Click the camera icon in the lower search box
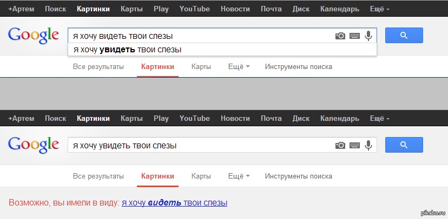 340,145
